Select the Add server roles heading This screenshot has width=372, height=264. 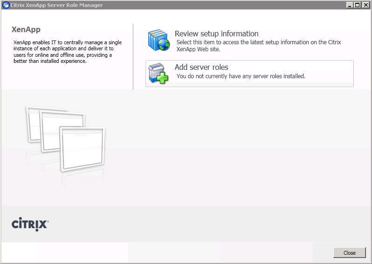pyautogui.click(x=201, y=67)
